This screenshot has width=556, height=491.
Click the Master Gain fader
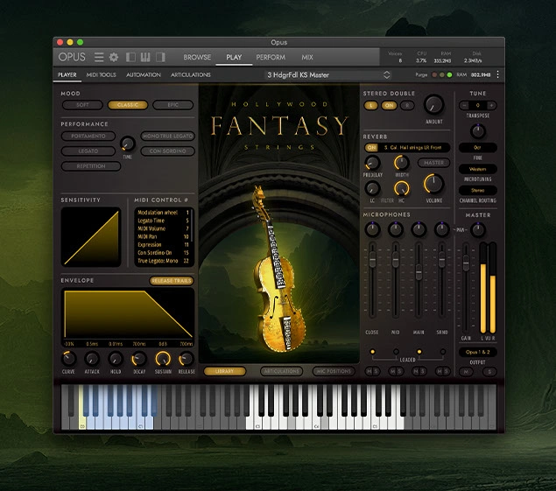[466, 263]
